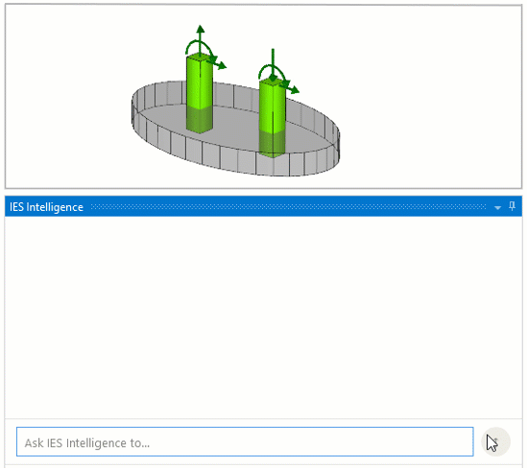The height and width of the screenshot is (468, 527).
Task: Click the horizontal shear arrow on left column
Action: pyautogui.click(x=218, y=63)
